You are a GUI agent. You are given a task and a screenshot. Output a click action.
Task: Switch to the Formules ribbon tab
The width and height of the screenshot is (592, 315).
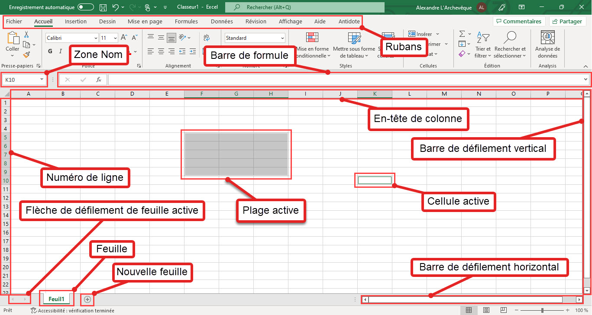pyautogui.click(x=186, y=21)
